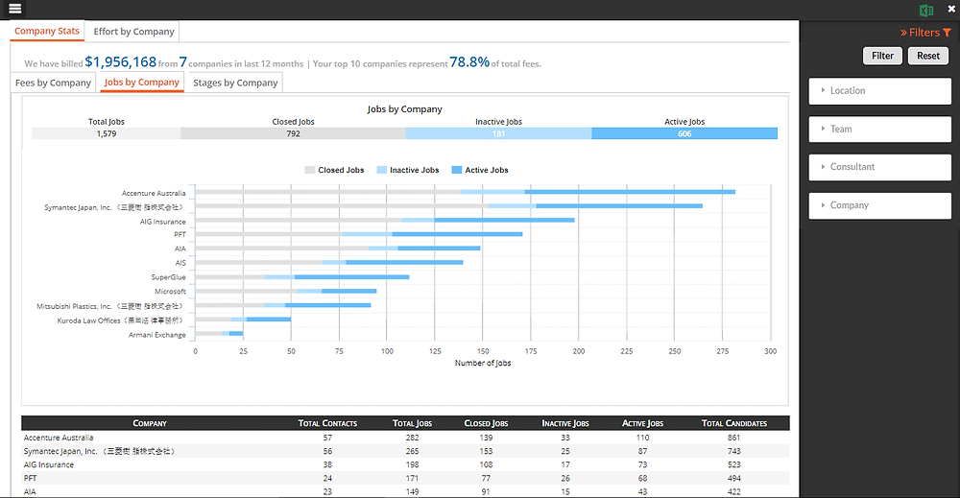Click the Kuroda Law Offices chart label
960x498 pixels.
pyautogui.click(x=120, y=320)
